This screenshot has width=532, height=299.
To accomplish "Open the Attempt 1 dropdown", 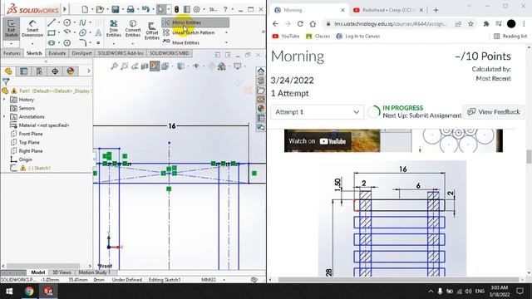I will click(x=318, y=112).
